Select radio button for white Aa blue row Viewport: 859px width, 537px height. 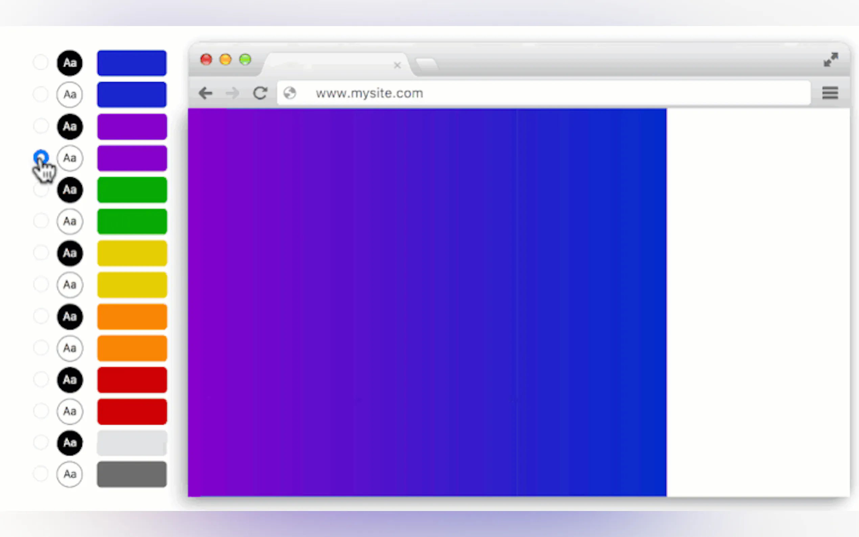pyautogui.click(x=41, y=94)
